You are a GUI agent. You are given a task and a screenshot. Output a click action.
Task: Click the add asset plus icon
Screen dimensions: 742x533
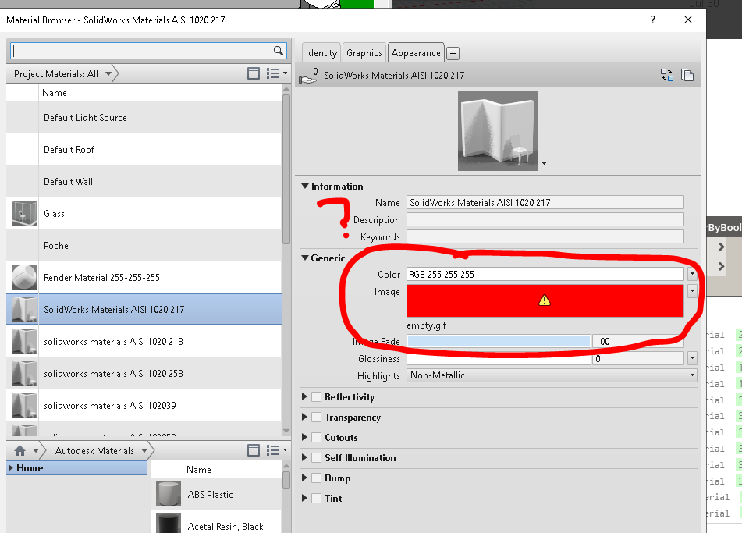pos(453,54)
